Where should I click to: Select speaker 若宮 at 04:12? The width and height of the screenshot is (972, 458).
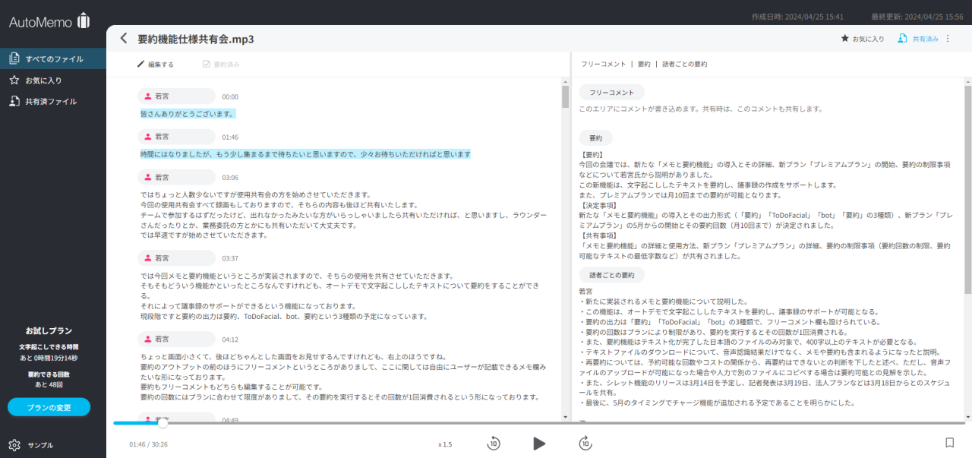point(177,339)
